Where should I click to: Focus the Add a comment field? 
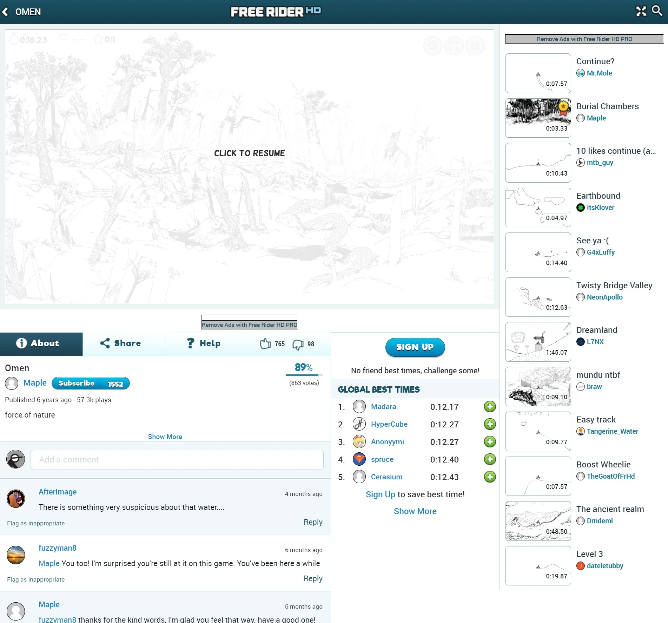[177, 460]
